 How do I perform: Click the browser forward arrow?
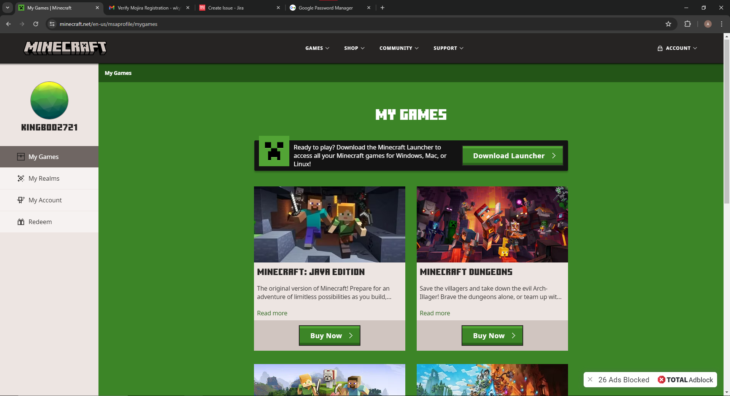click(x=22, y=24)
